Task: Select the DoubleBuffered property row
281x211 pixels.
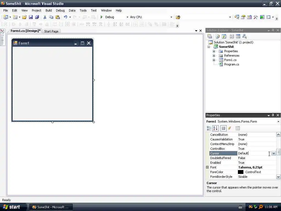Action: coord(243,158)
